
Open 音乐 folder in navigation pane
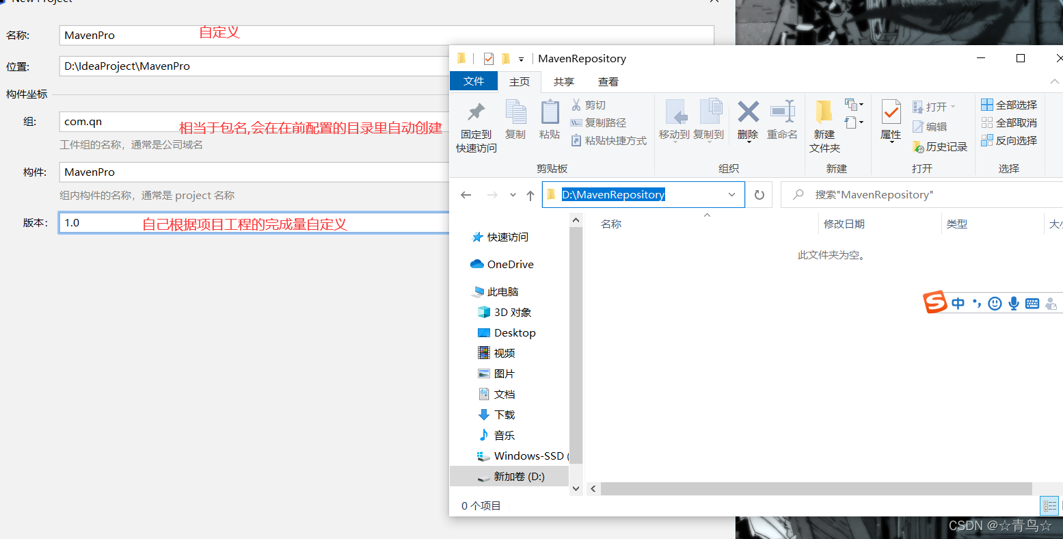tap(496, 436)
